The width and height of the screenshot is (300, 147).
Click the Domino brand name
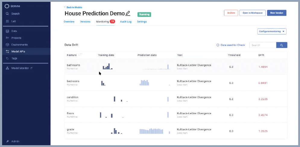pos(15,6)
